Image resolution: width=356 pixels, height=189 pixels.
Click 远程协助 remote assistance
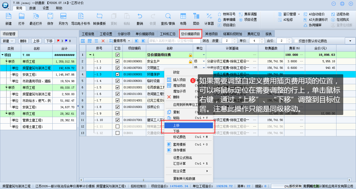click(x=340, y=14)
